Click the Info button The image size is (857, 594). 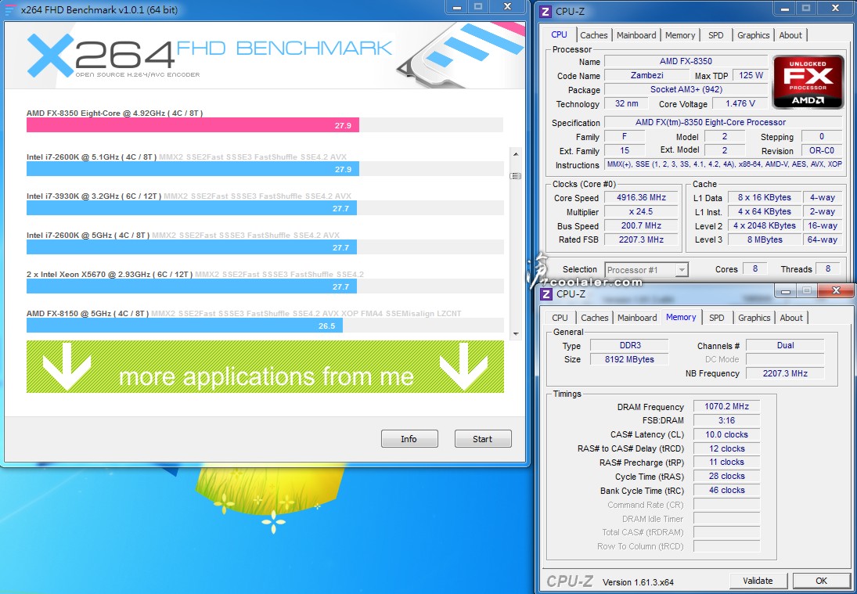click(409, 439)
